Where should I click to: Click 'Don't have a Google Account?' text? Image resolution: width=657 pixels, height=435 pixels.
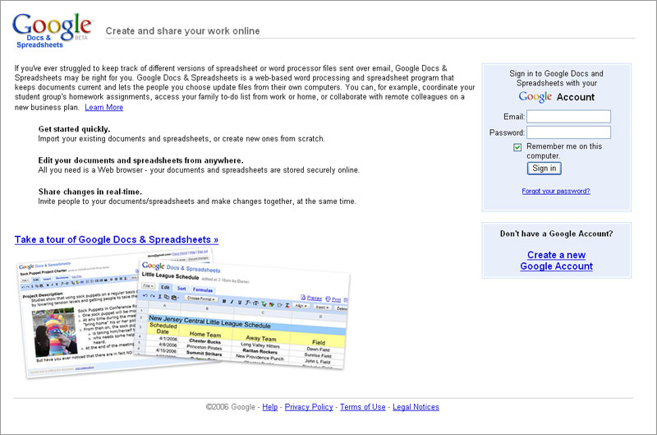[557, 234]
